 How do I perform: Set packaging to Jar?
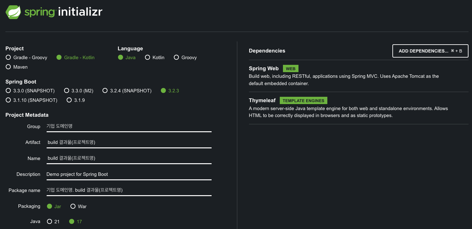click(54, 207)
